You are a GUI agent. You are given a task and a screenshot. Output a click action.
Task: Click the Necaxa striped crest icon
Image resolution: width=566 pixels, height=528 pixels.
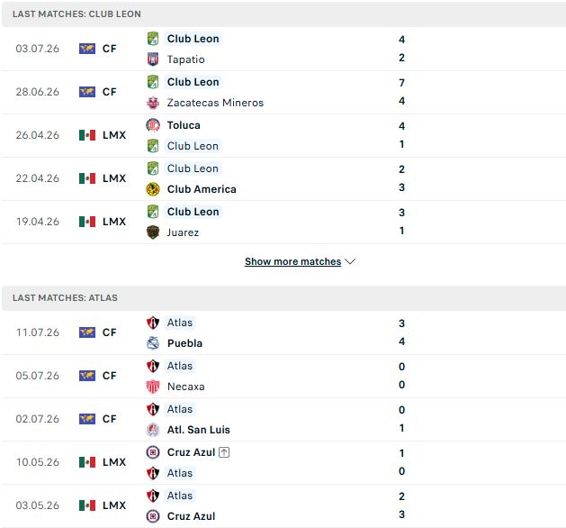point(153,387)
